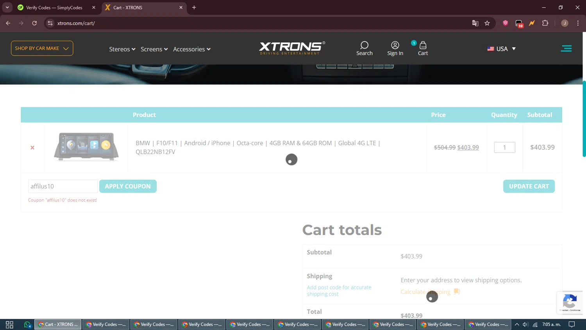Close the Verify Codes SimplyCodes tab
Image resolution: width=586 pixels, height=330 pixels.
[x=93, y=7]
